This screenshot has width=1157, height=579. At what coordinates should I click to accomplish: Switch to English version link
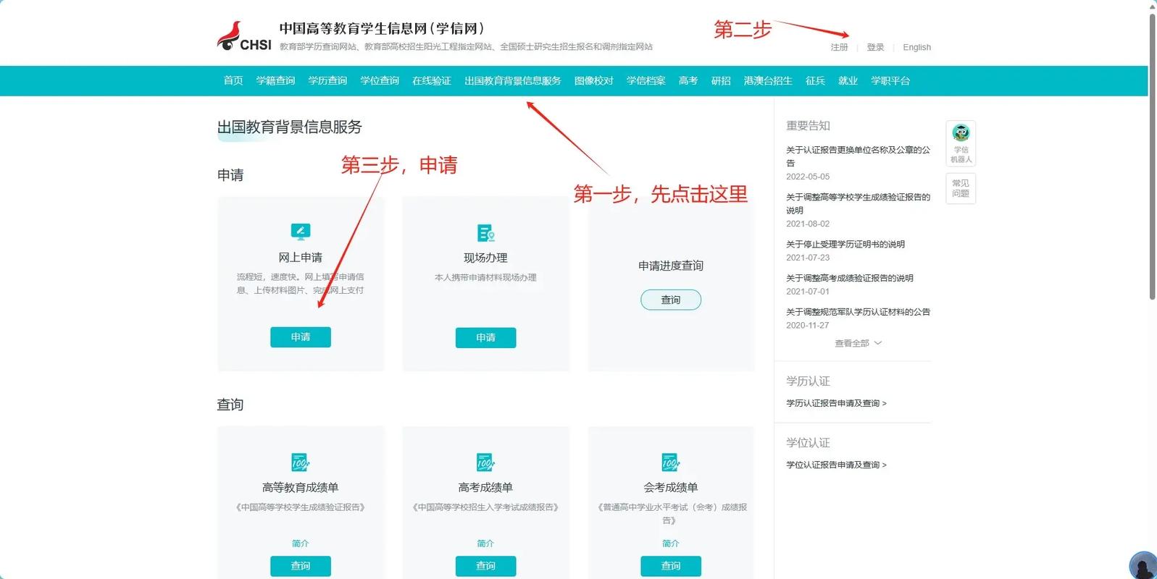pos(916,47)
